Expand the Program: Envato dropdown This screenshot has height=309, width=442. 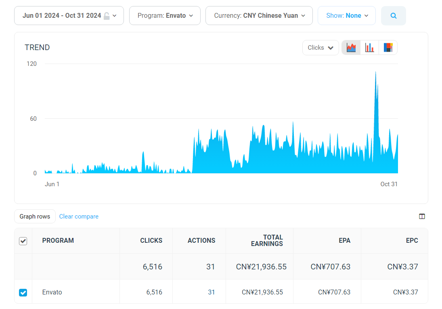(165, 16)
